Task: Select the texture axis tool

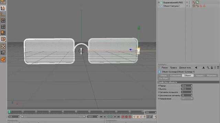Action: pos(3,52)
